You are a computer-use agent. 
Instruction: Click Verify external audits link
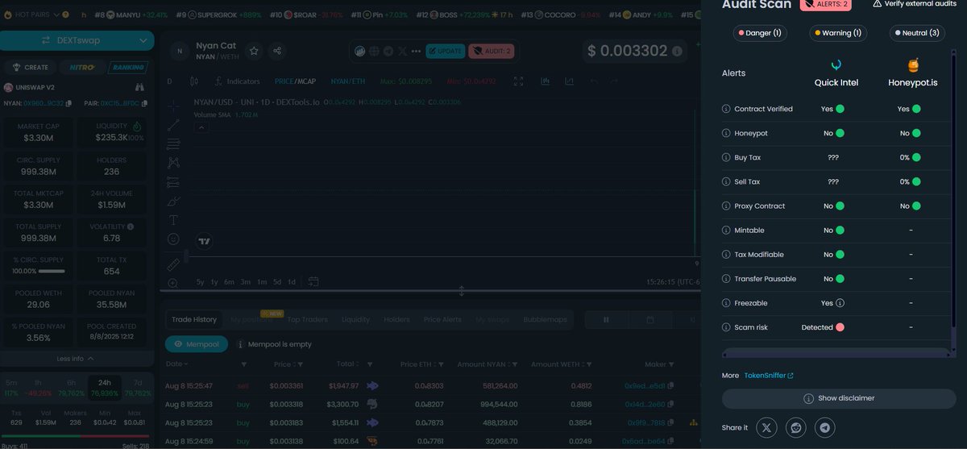(x=915, y=4)
